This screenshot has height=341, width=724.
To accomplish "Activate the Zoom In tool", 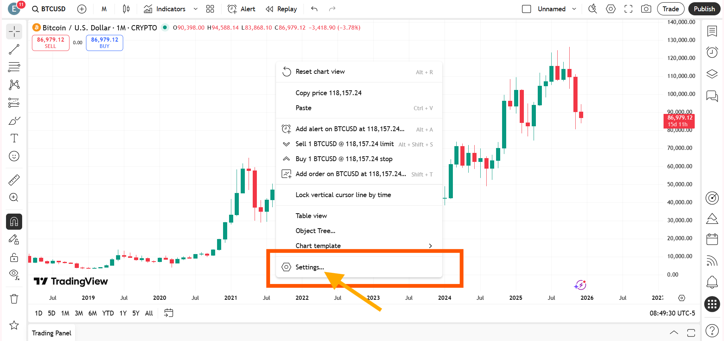I will 14,197.
